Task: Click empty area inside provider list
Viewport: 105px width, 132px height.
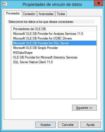Action: tap(54, 82)
